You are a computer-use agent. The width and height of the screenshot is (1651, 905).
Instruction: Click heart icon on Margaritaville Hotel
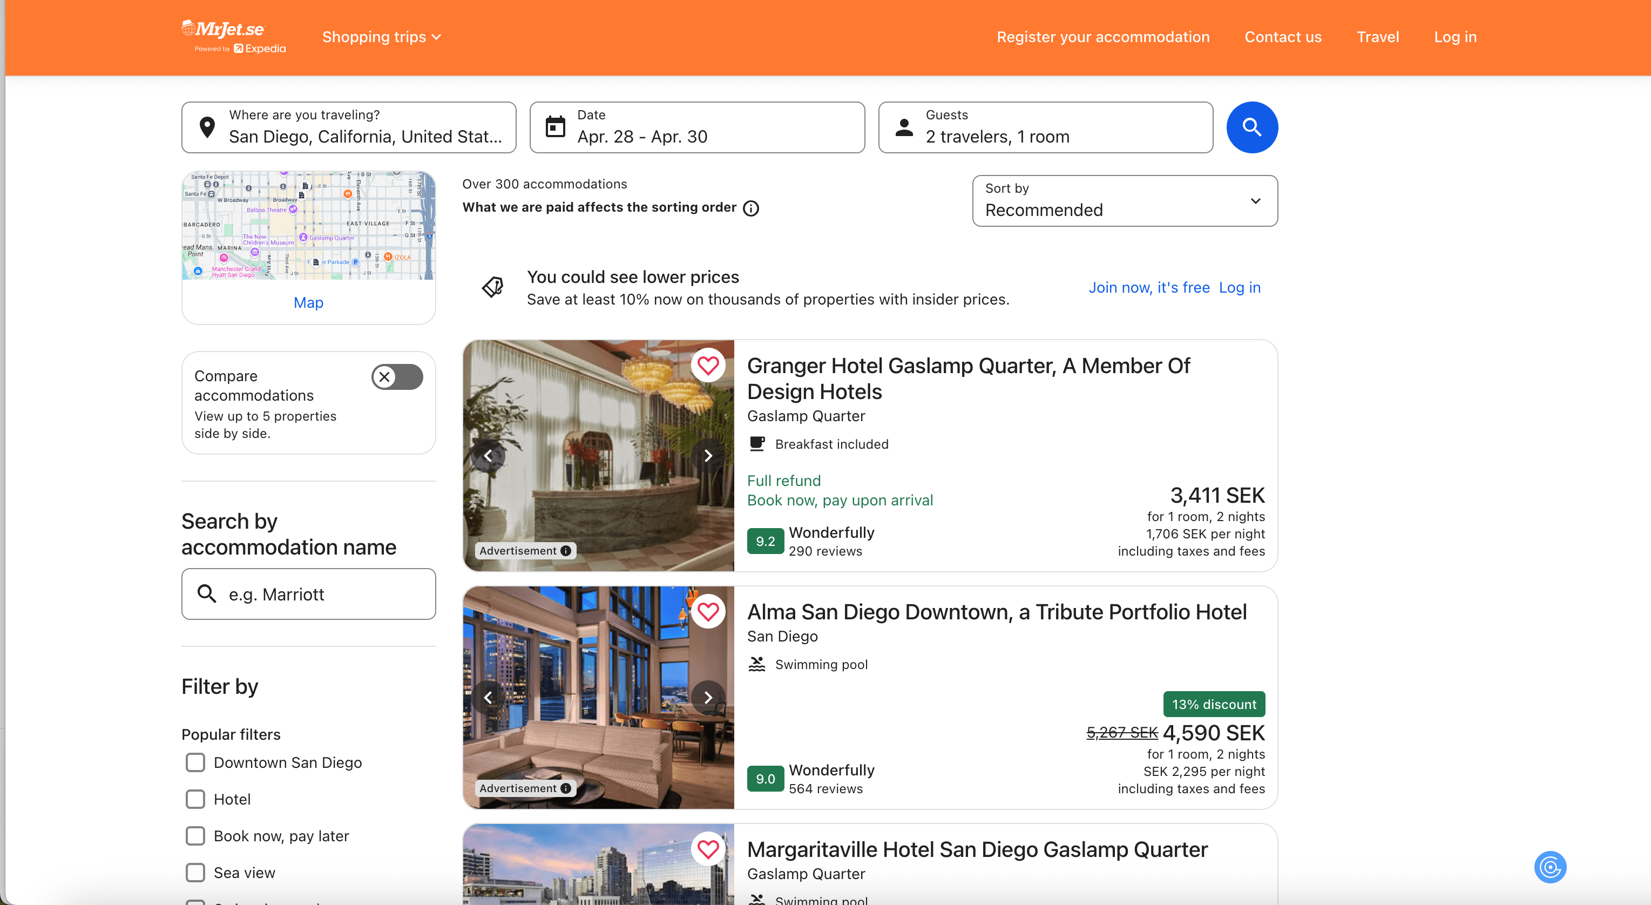708,849
